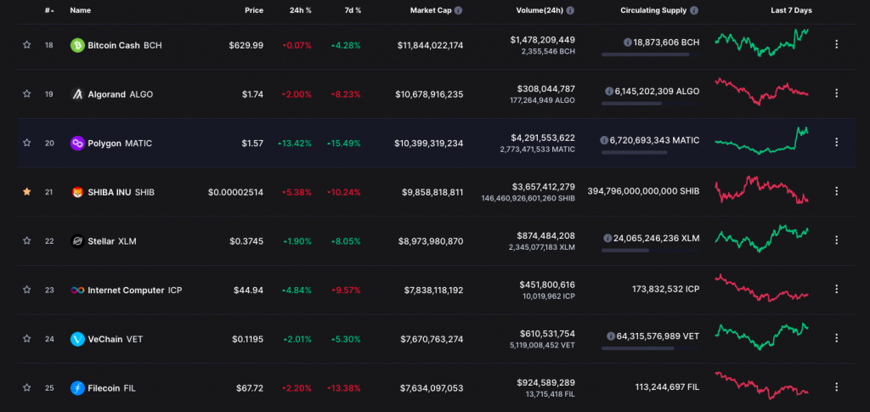Add Algorand to watchlist star
The width and height of the screenshot is (870, 412).
click(26, 93)
